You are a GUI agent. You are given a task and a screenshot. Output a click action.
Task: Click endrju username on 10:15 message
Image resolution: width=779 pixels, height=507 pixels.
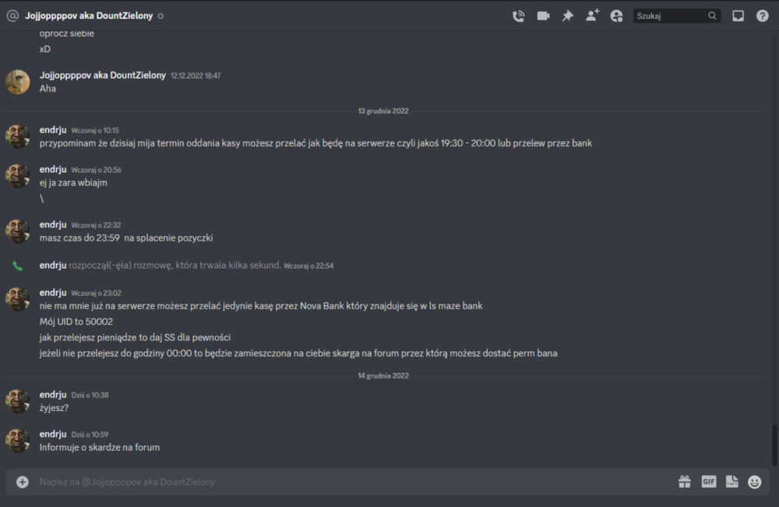click(x=53, y=129)
